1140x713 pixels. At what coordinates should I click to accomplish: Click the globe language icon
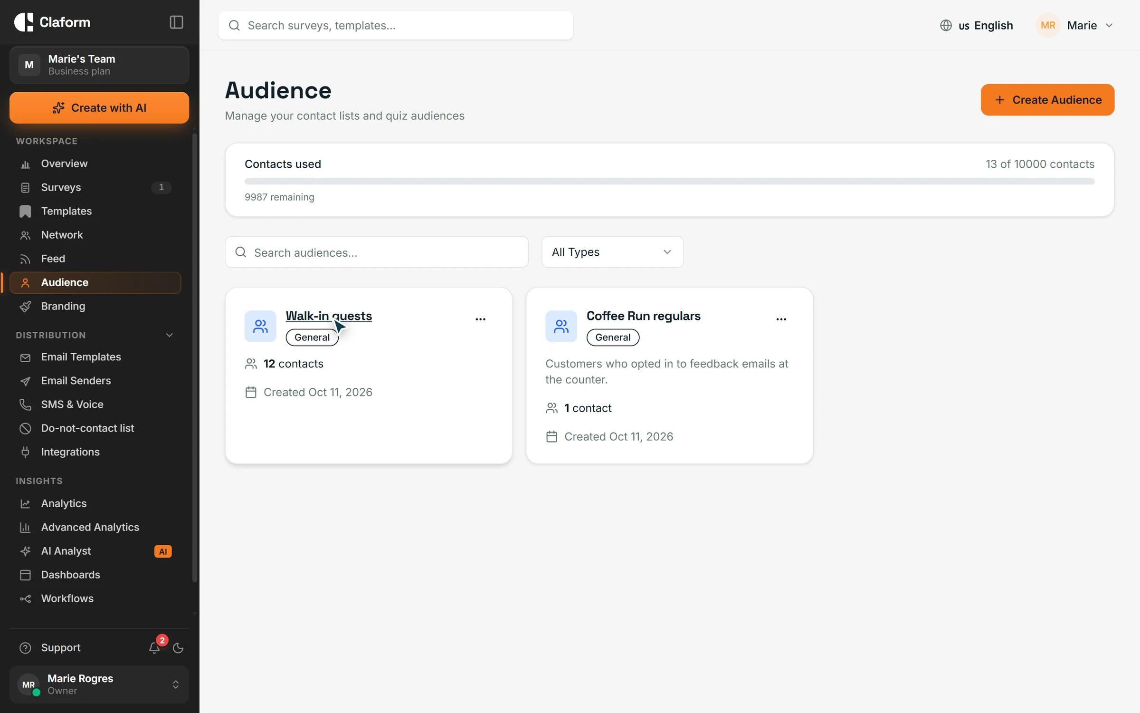click(946, 25)
